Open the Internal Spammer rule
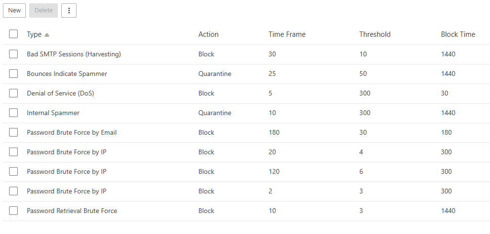Screen dimensions: 490x234 53,113
